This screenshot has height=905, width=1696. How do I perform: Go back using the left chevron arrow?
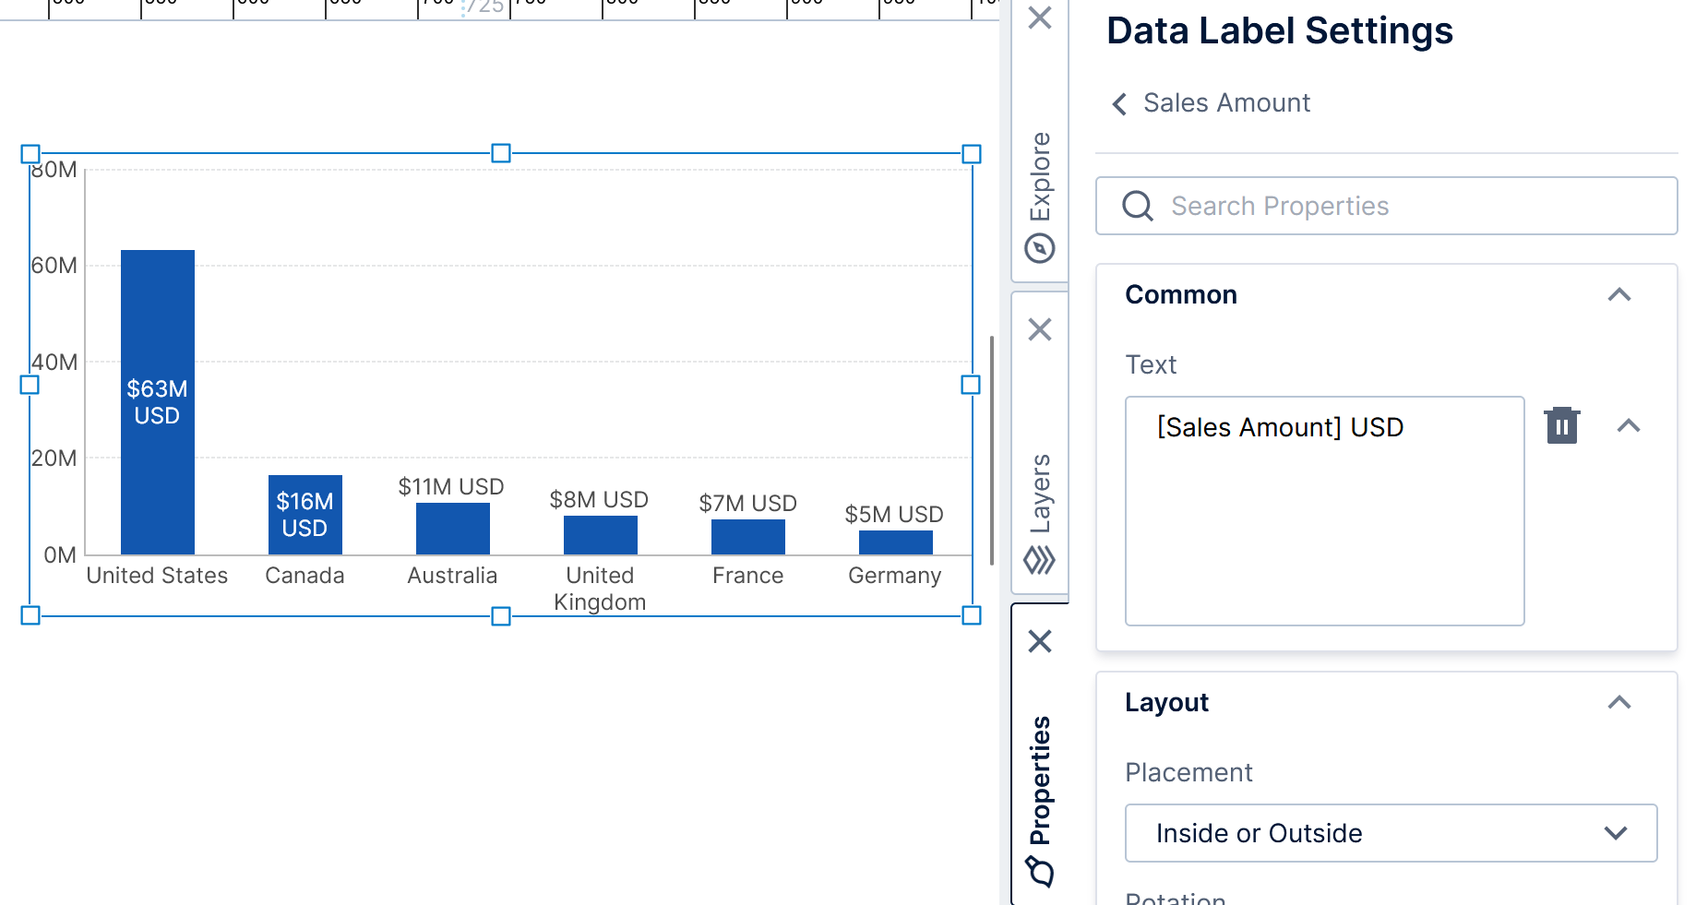point(1119,103)
